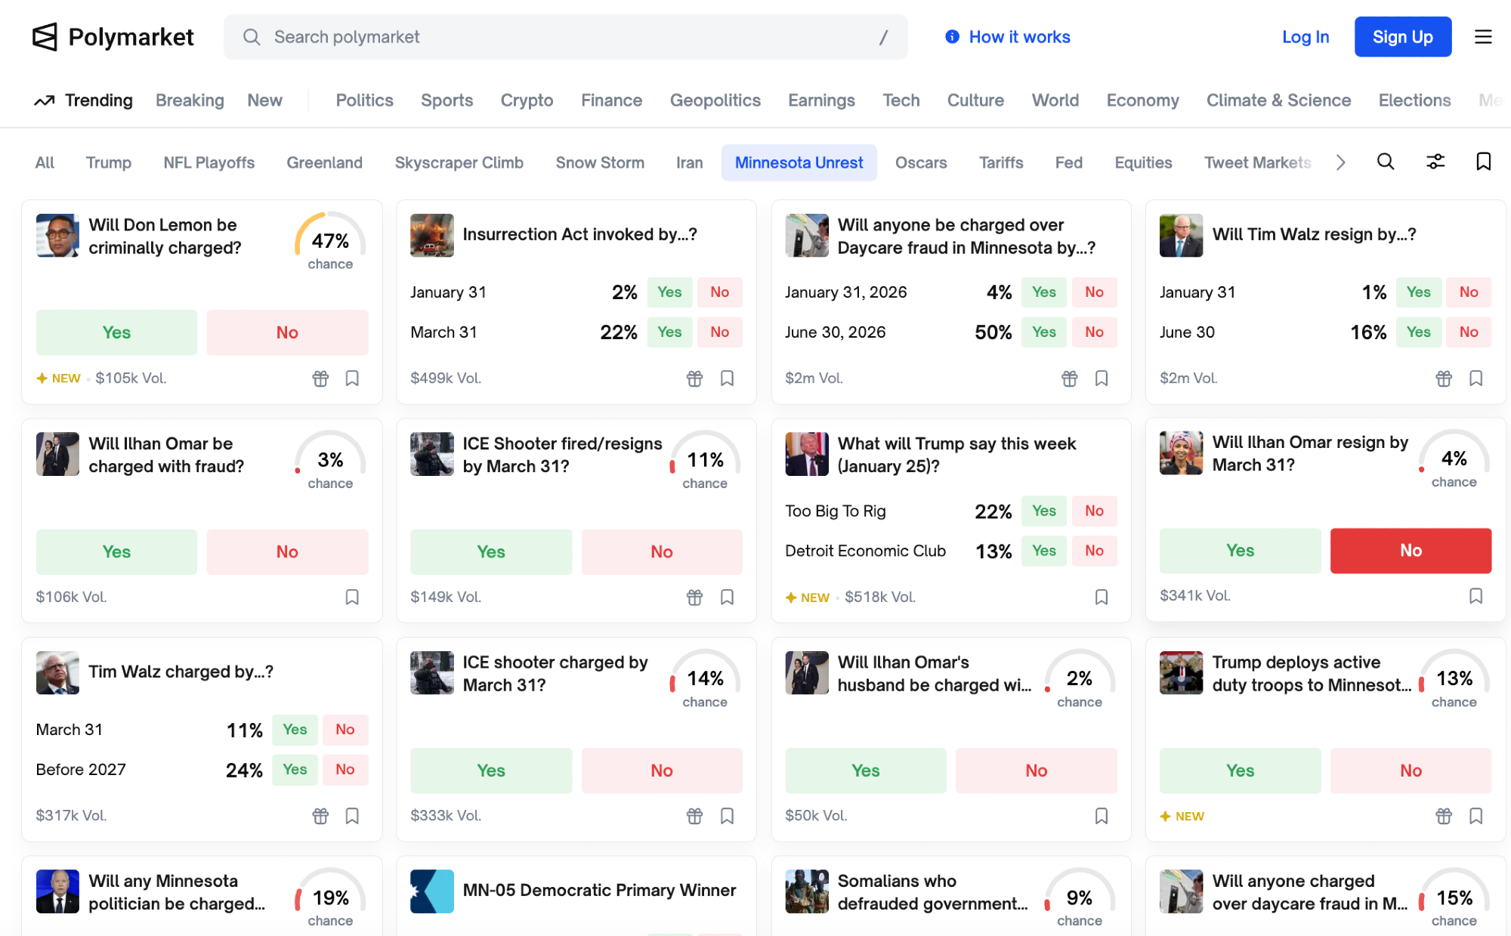Open the Tweet Markets topic filter
The image size is (1511, 936).
(1256, 162)
